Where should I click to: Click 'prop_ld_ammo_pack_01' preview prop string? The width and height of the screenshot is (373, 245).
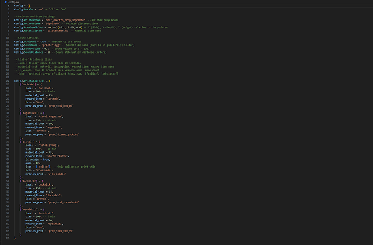pos(63,135)
